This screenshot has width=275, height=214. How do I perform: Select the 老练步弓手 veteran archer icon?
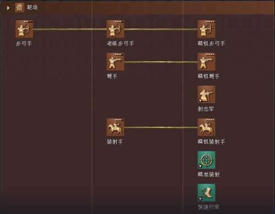[x=115, y=29]
